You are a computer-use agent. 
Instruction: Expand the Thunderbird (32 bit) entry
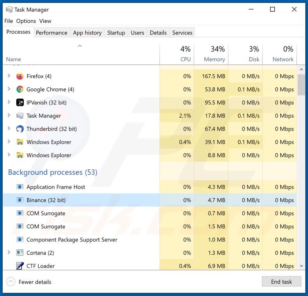pos(9,129)
